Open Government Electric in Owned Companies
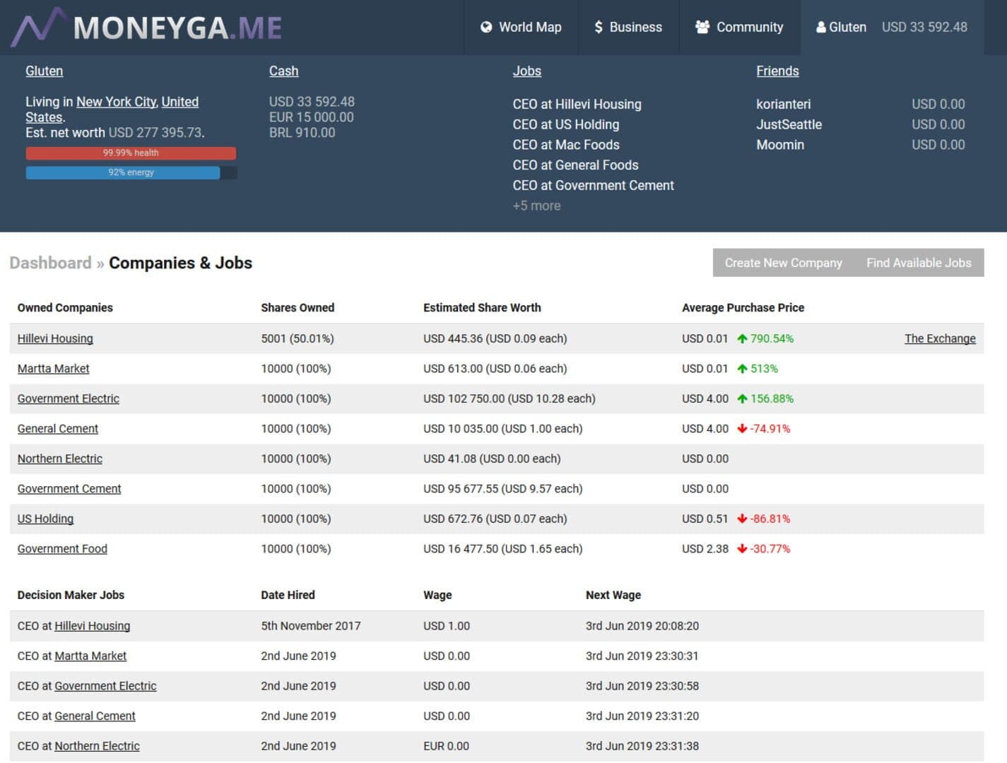This screenshot has height=763, width=1007. 68,398
